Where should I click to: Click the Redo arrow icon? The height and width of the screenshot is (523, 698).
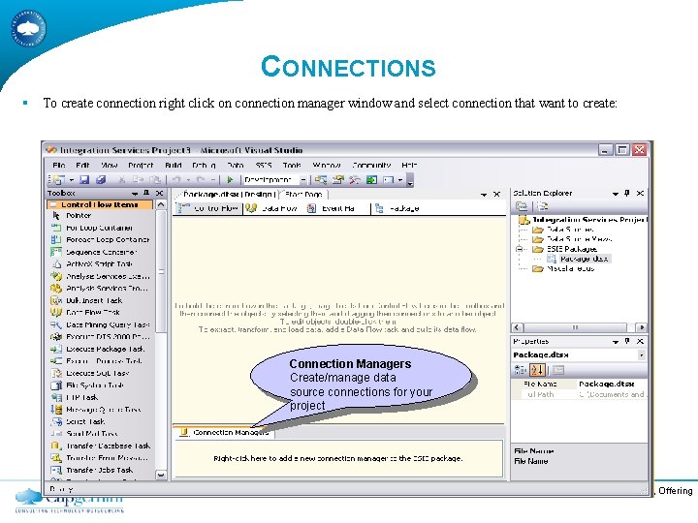click(x=201, y=180)
